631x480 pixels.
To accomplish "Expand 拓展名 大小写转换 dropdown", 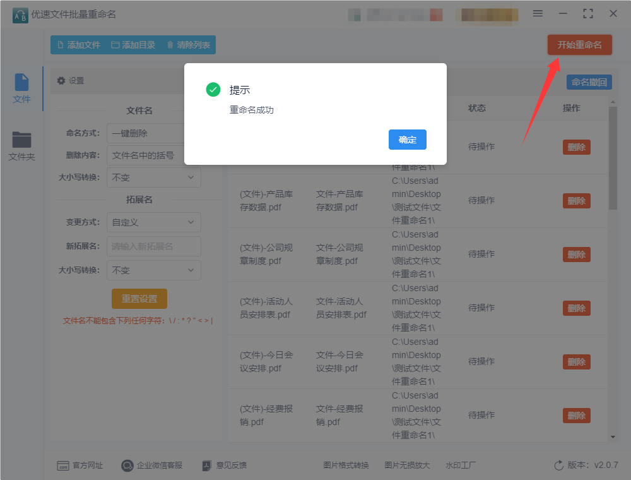I will pyautogui.click(x=154, y=270).
